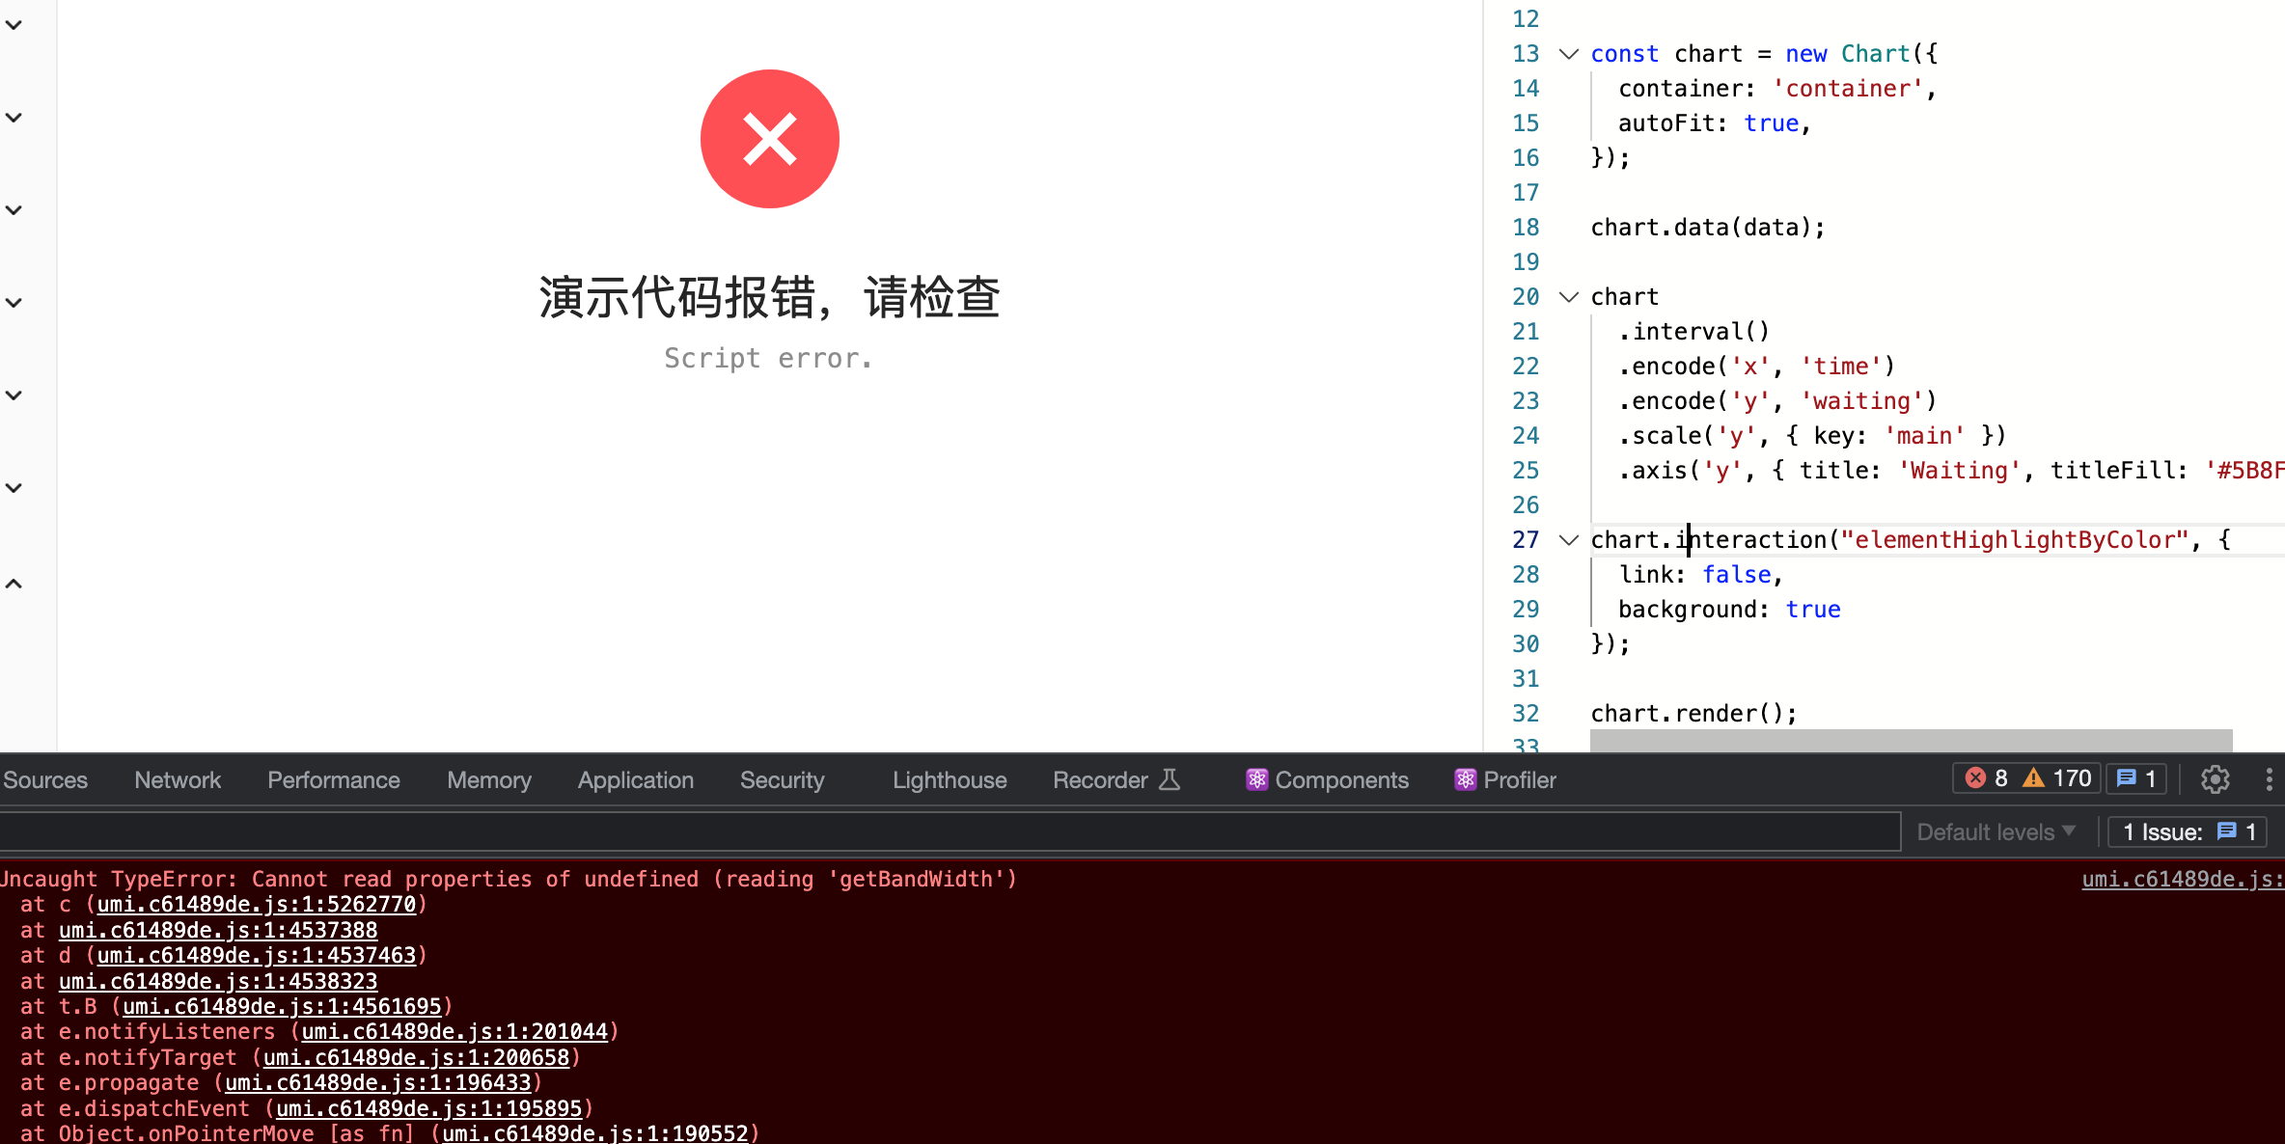Open the customize DevTools three-dot menu
The width and height of the screenshot is (2285, 1144).
[2269, 779]
